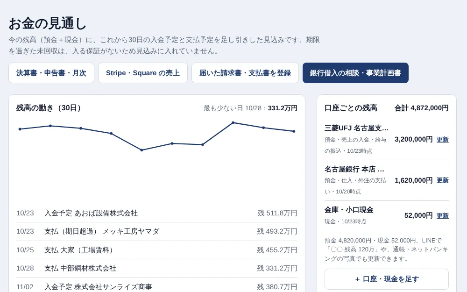Click 10/28 支払 中部鋼材株式会社 entry
This screenshot has width=467, height=292.
(x=156, y=269)
